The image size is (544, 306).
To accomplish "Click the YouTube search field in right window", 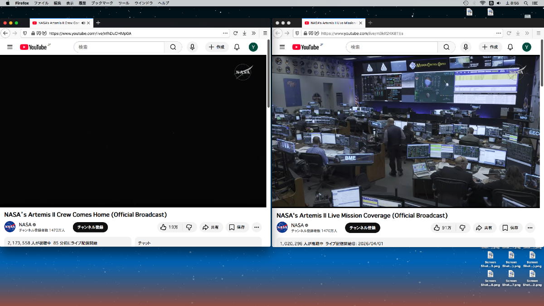I will (x=392, y=47).
